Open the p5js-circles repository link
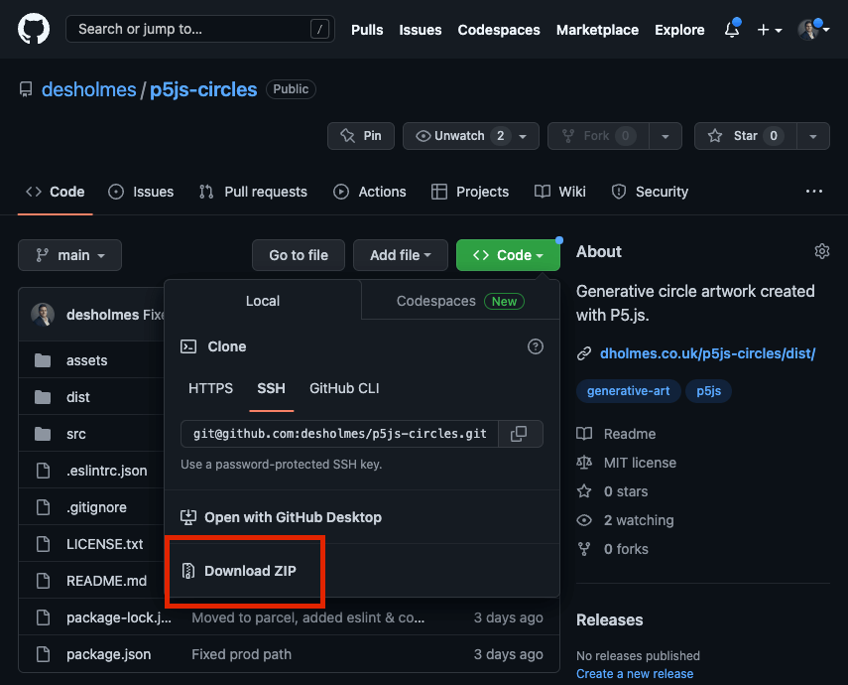The height and width of the screenshot is (685, 848). point(203,89)
